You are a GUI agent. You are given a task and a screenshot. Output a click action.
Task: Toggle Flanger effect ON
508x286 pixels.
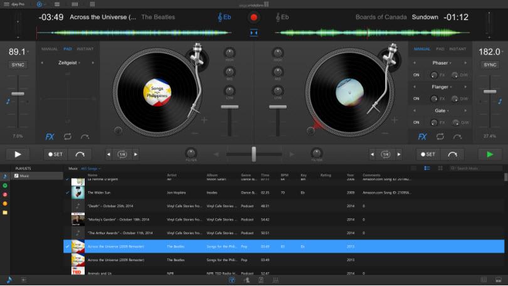[416, 98]
